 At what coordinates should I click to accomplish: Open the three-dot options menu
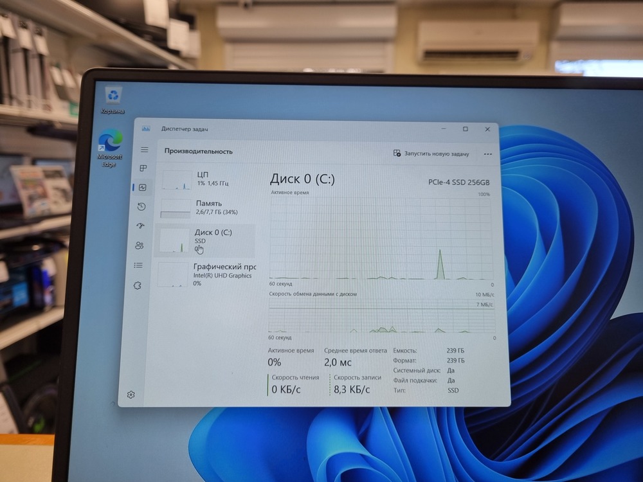pyautogui.click(x=487, y=154)
